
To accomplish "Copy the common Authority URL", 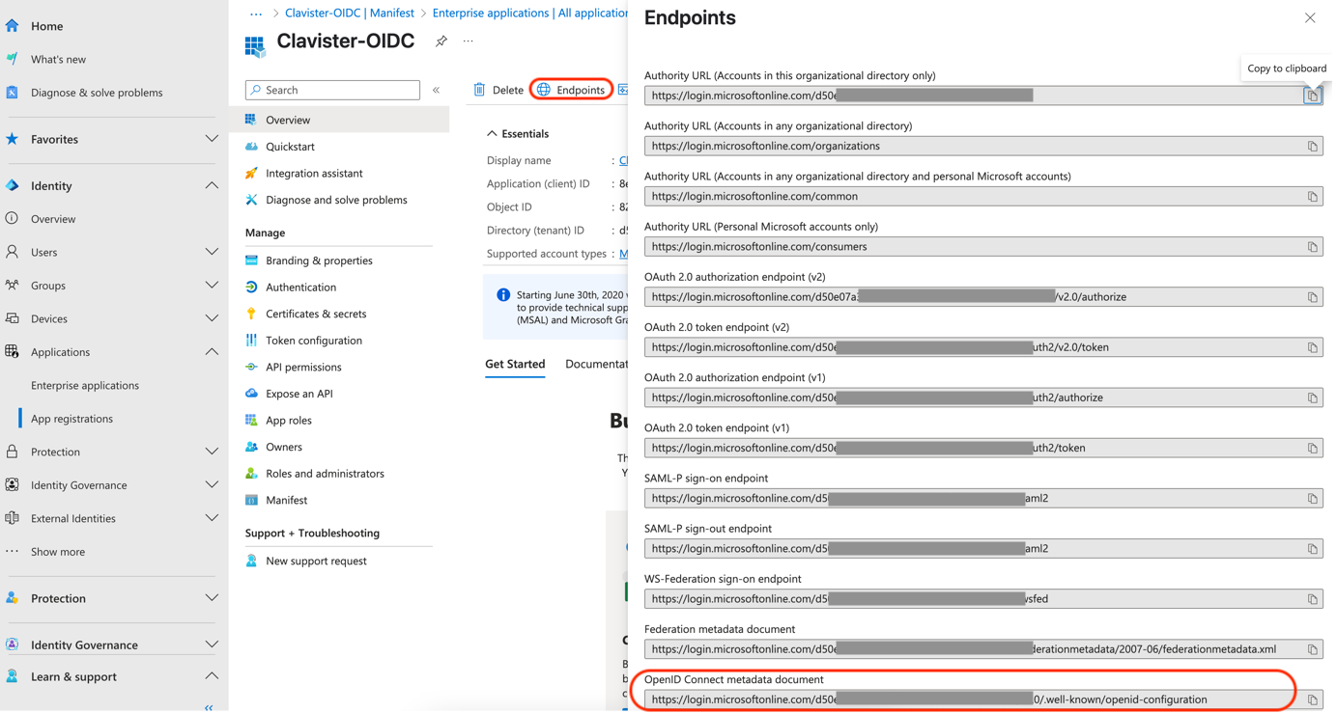I will point(1312,197).
